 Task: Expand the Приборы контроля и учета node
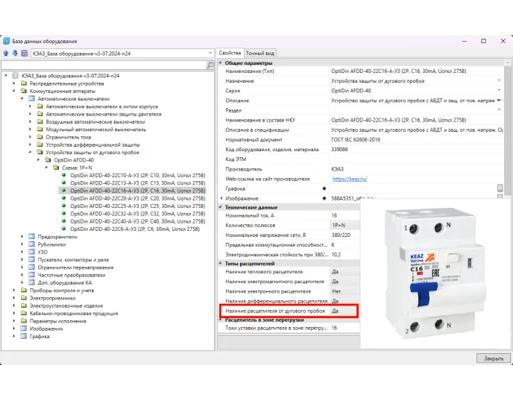click(15, 291)
